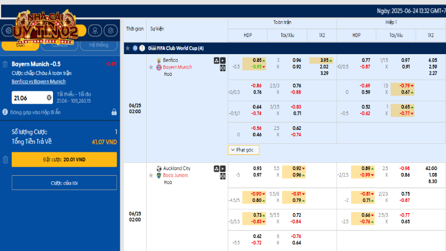
Task: Select highlighted odds -0.79
Action: tap(405, 86)
